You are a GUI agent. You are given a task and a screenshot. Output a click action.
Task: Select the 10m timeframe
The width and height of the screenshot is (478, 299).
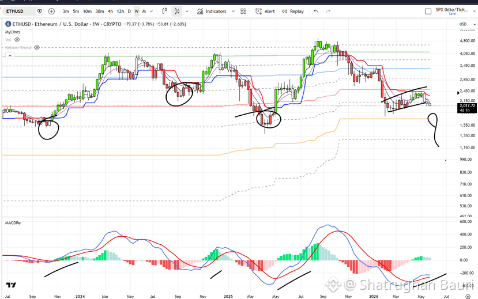coord(87,12)
